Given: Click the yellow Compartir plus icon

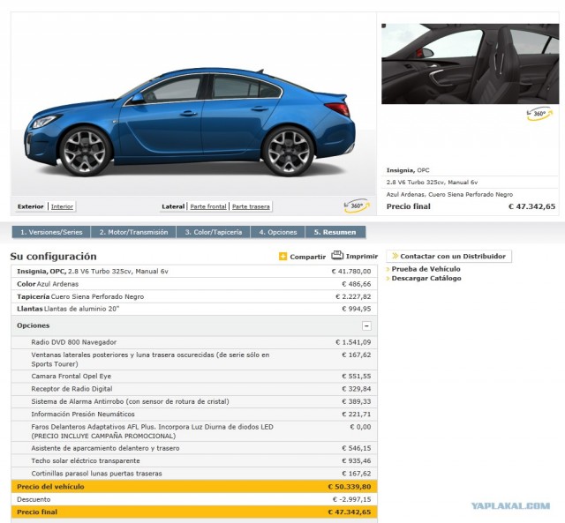Looking at the screenshot, I should pyautogui.click(x=282, y=257).
